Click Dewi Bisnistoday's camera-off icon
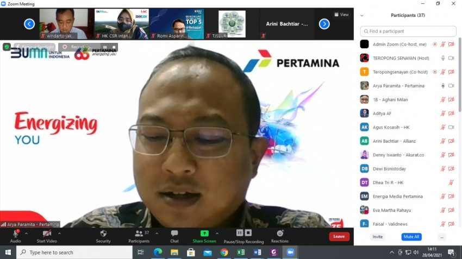The height and width of the screenshot is (259, 462). point(451,169)
